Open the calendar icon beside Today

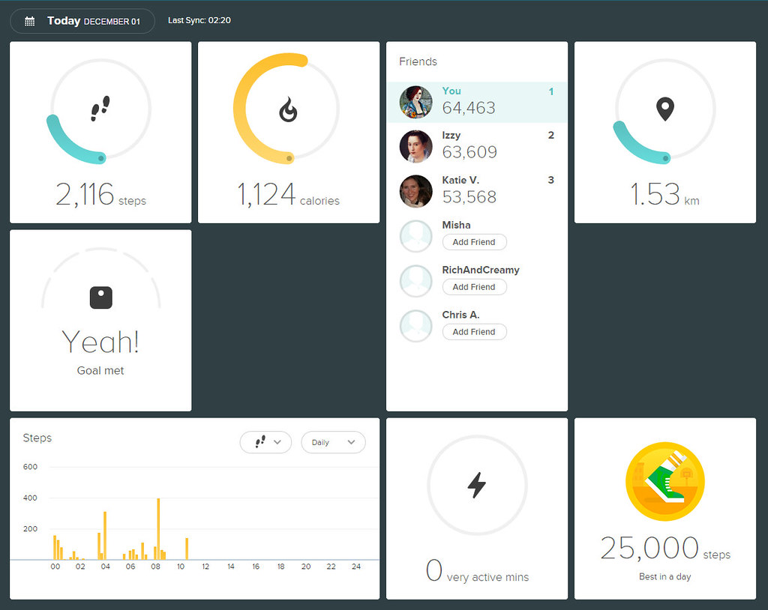[x=30, y=21]
